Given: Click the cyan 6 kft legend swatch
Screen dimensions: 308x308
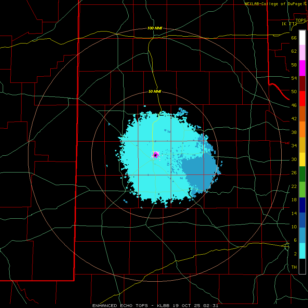Looking at the screenshot, I should point(302,251).
